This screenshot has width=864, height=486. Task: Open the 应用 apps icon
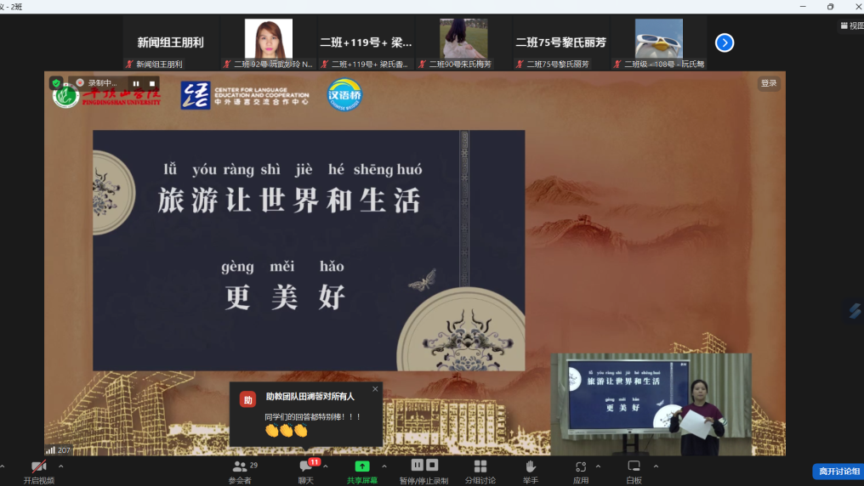click(x=581, y=466)
